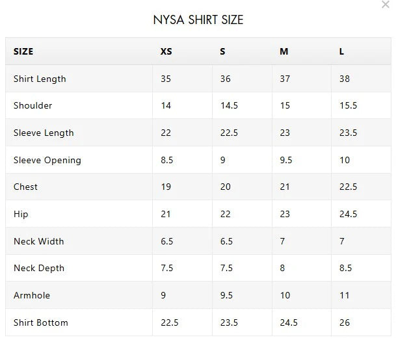Click the M size column header
Screen dimensions: 396x342
(x=284, y=51)
